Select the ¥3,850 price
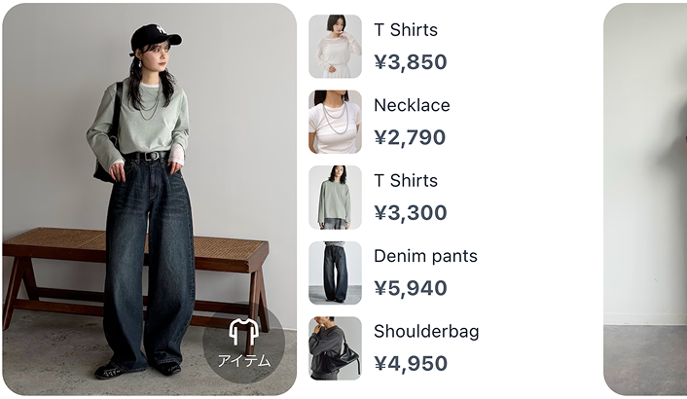 click(411, 61)
